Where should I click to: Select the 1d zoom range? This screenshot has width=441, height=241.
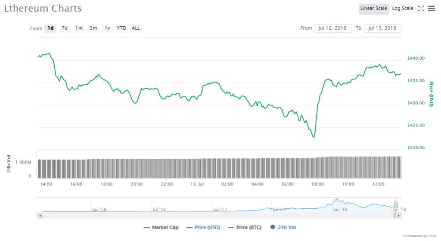[50, 28]
